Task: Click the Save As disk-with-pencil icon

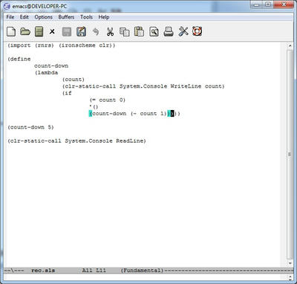Action: 81,32
